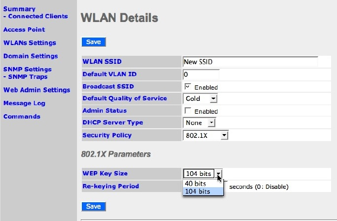Open SNMP Settings page

pyautogui.click(x=27, y=69)
